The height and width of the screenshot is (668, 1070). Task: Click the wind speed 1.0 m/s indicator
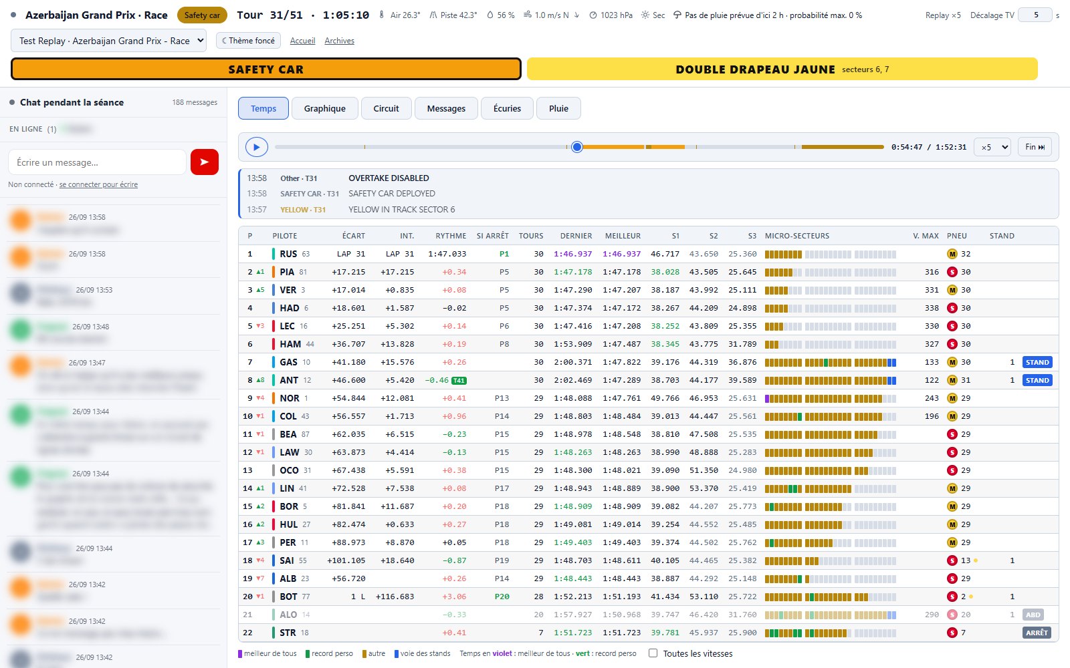click(x=551, y=15)
